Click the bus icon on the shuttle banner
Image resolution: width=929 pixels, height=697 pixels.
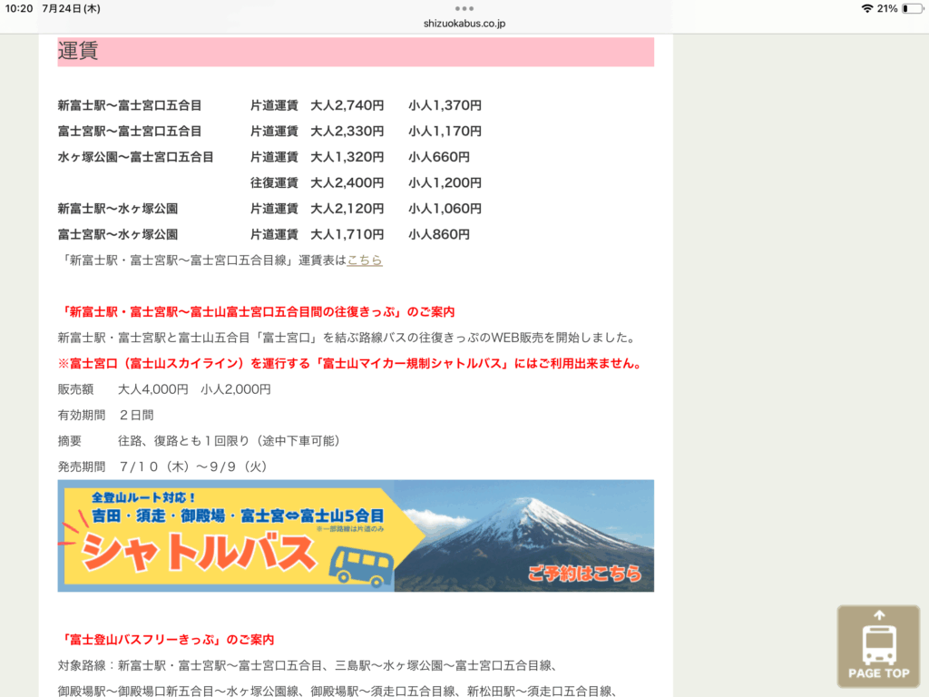[360, 565]
